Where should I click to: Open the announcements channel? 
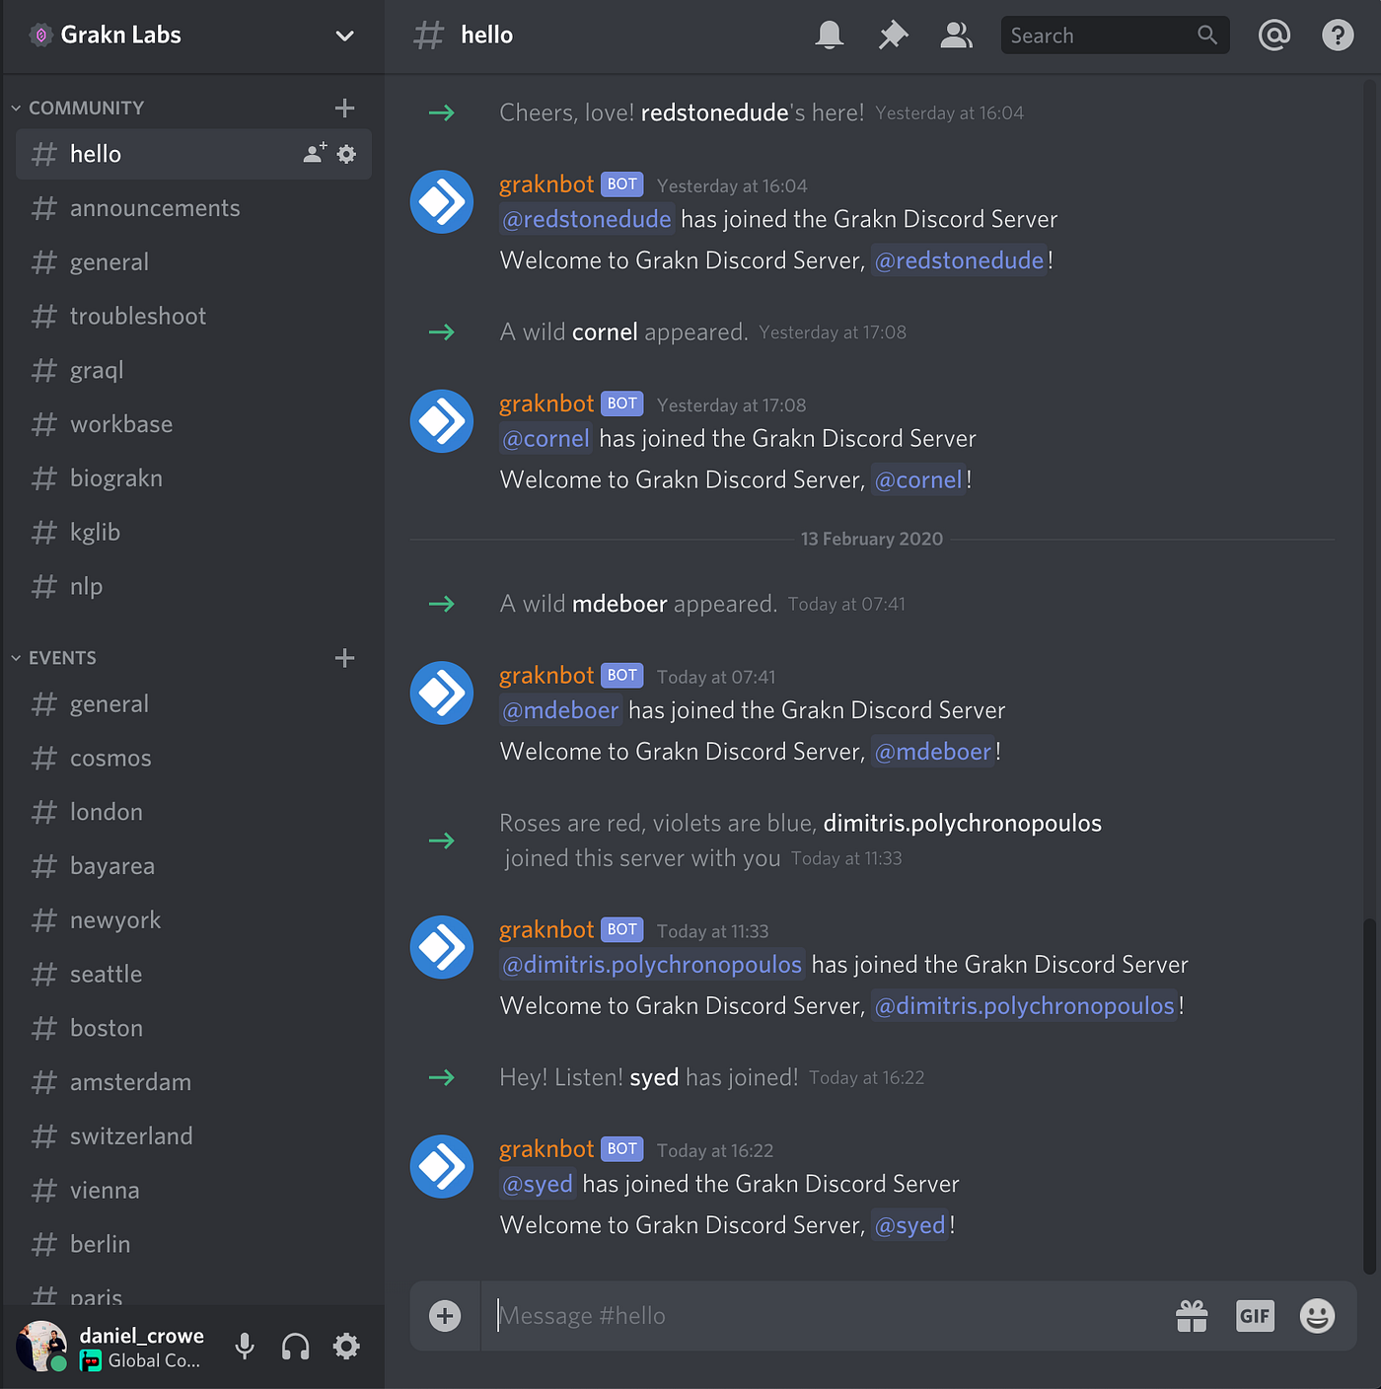[193, 208]
